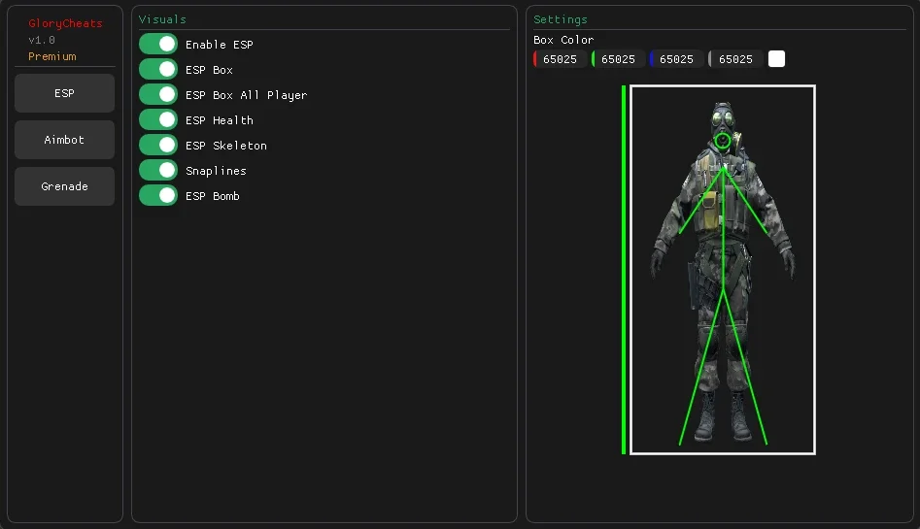The image size is (920, 529).
Task: Click the green health bar in preview
Action: click(x=624, y=270)
